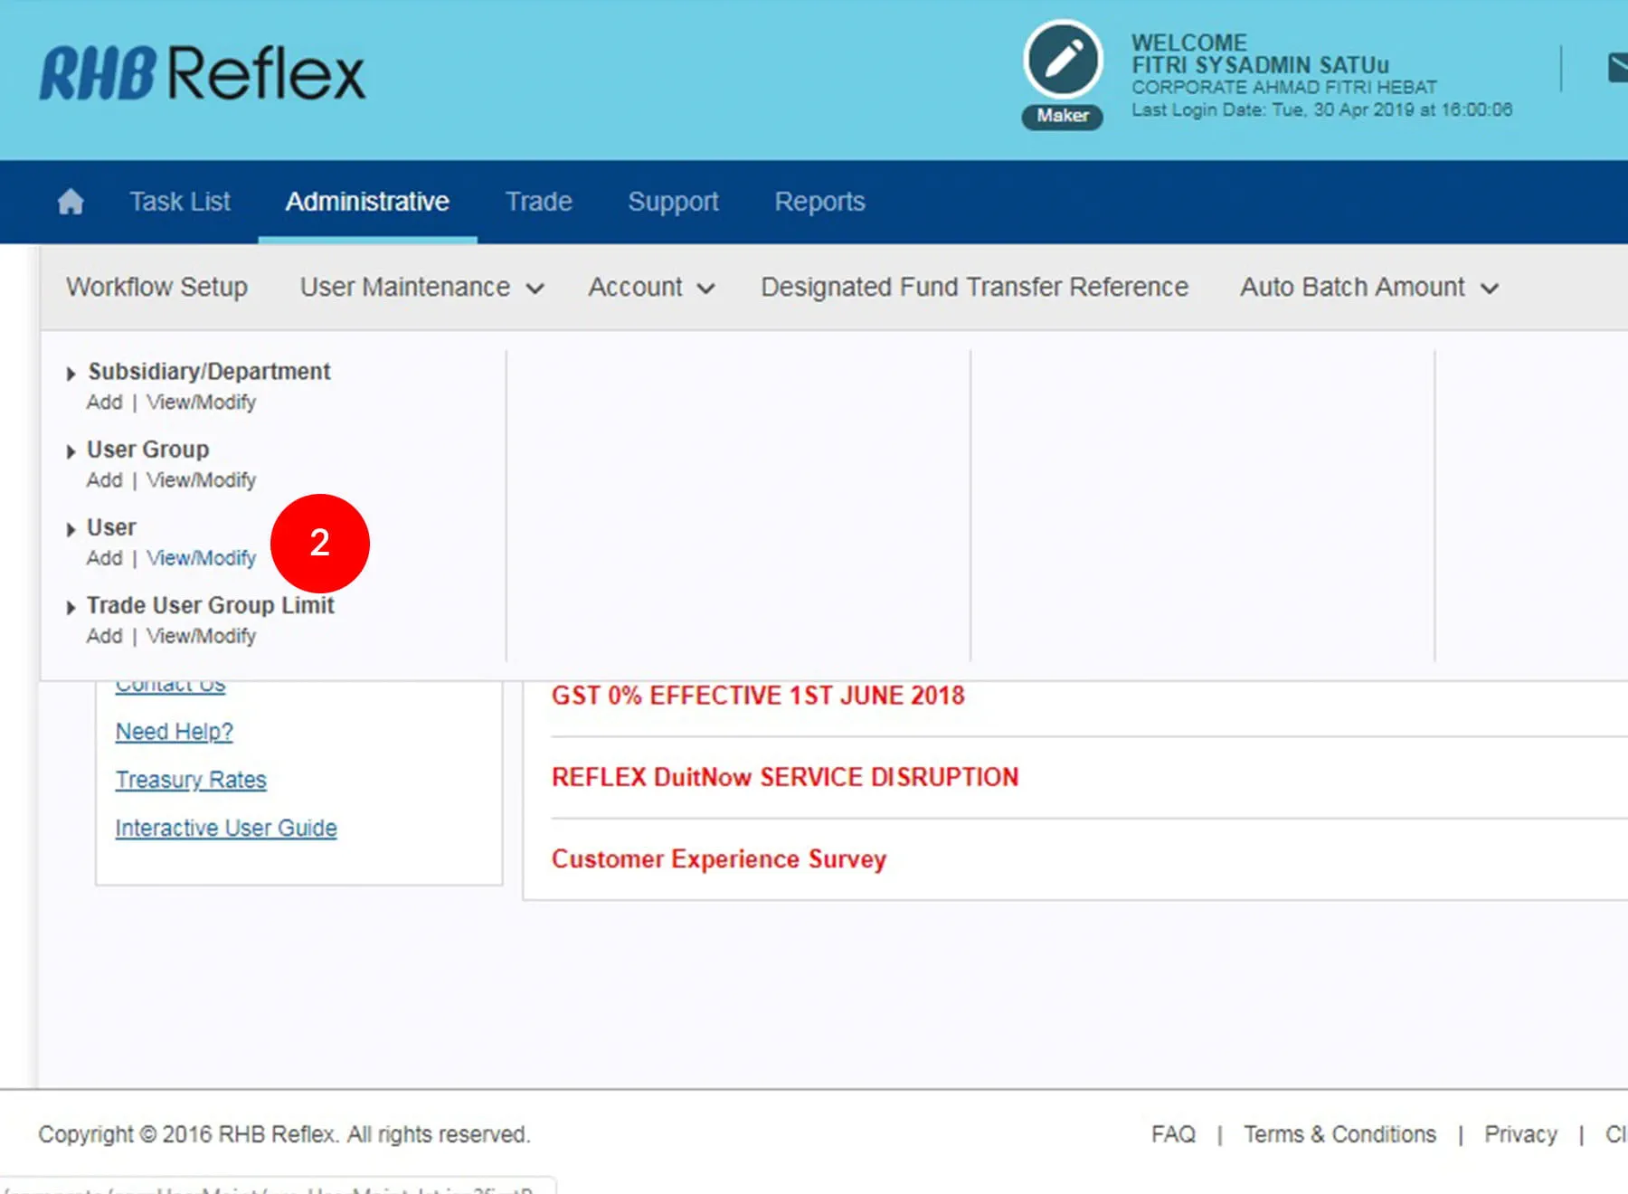This screenshot has height=1194, width=1628.
Task: Expand the Account dropdown menu
Action: point(651,288)
